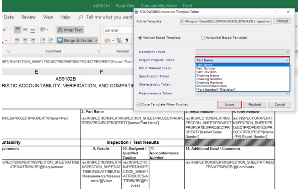This screenshot has width=301, height=189.
Task: Click the Center alignment icon
Action: (25, 40)
